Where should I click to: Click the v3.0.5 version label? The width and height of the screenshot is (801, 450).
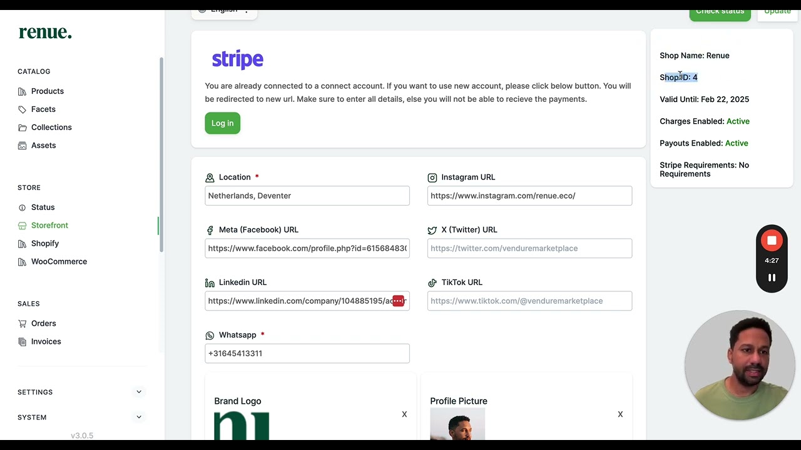82,436
